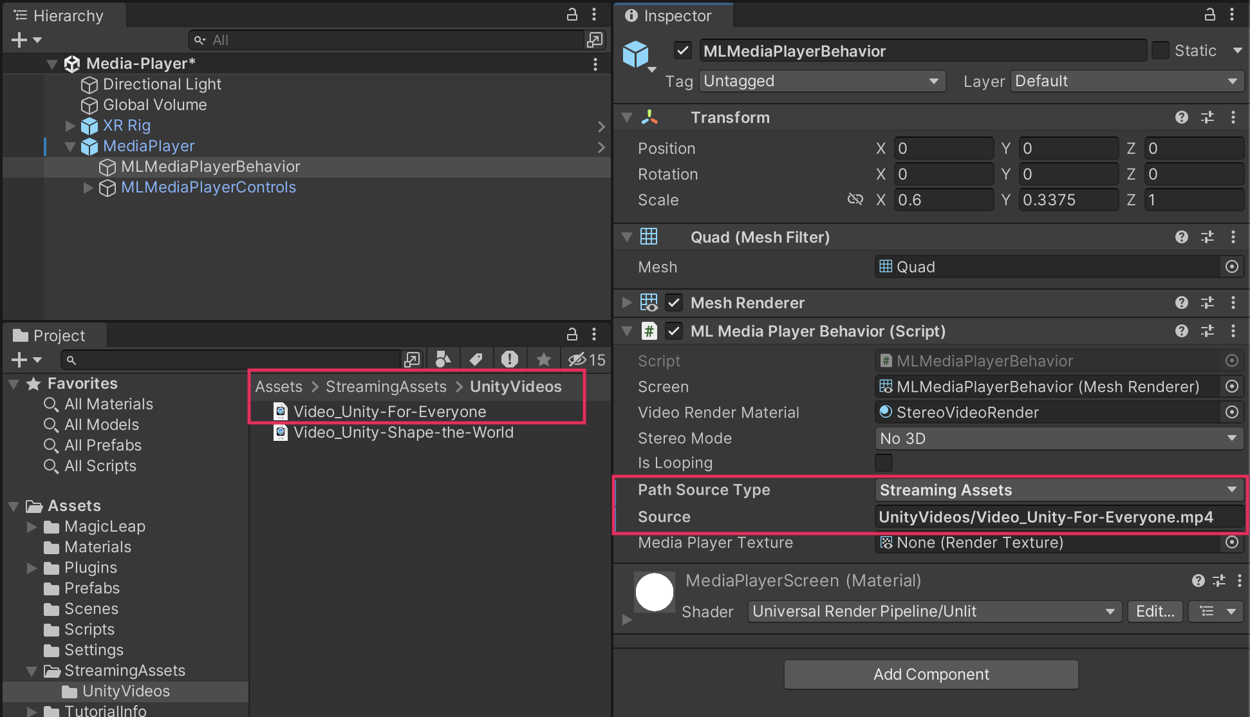Viewport: 1250px width, 717px height.
Task: Lock the Inspector panel
Action: point(1209,14)
